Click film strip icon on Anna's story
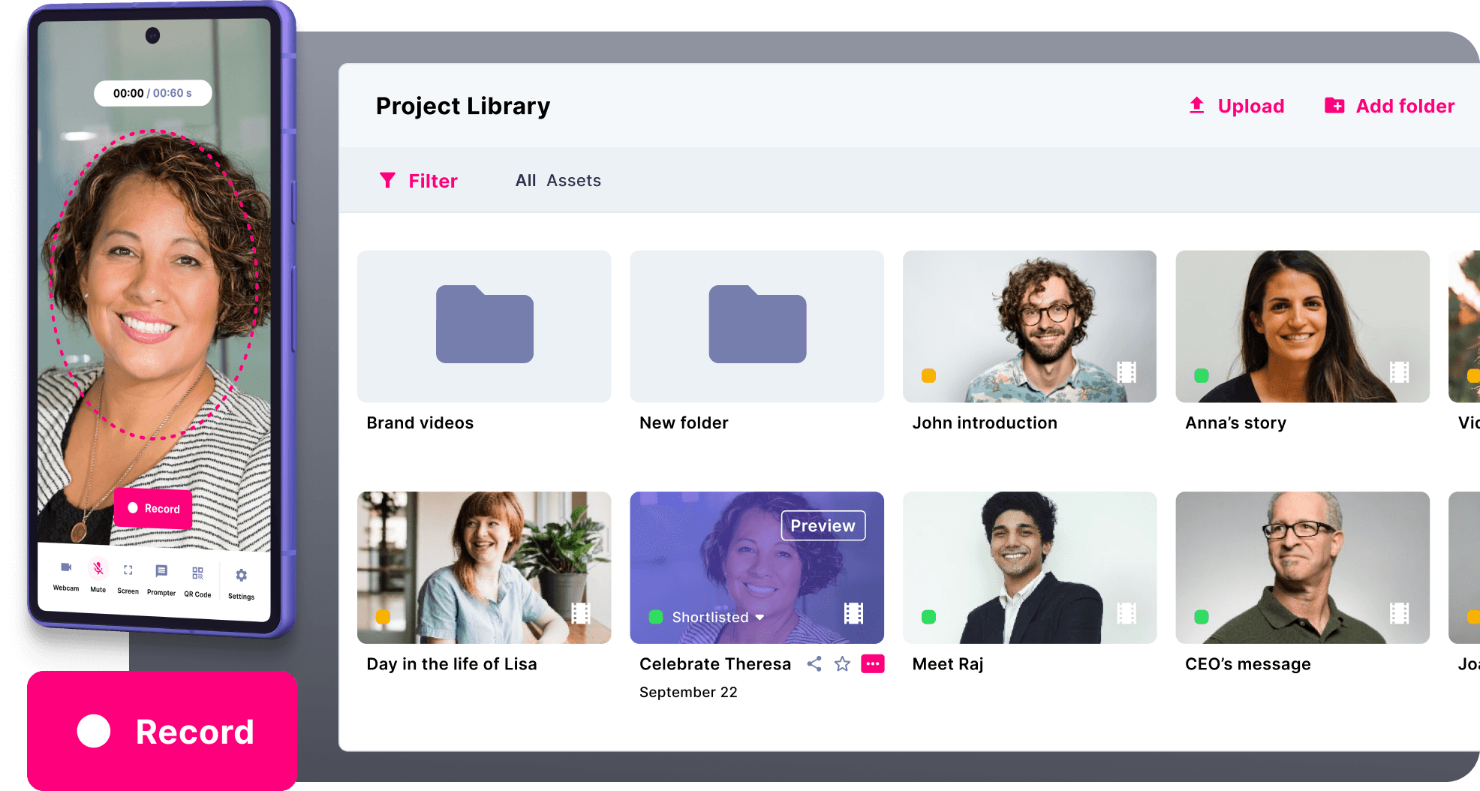Image resolution: width=1480 pixels, height=791 pixels. click(1399, 372)
